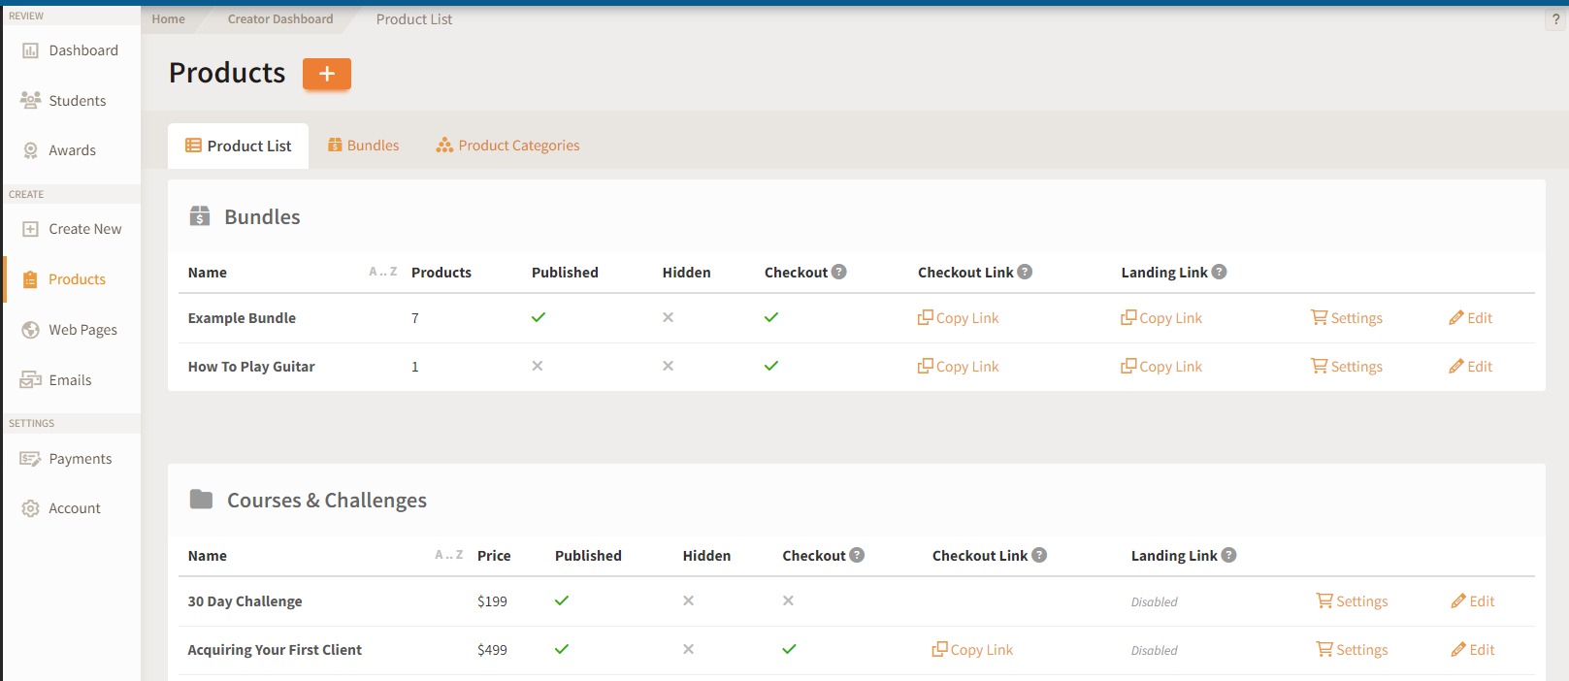Click the $499 price cell

pyautogui.click(x=492, y=650)
